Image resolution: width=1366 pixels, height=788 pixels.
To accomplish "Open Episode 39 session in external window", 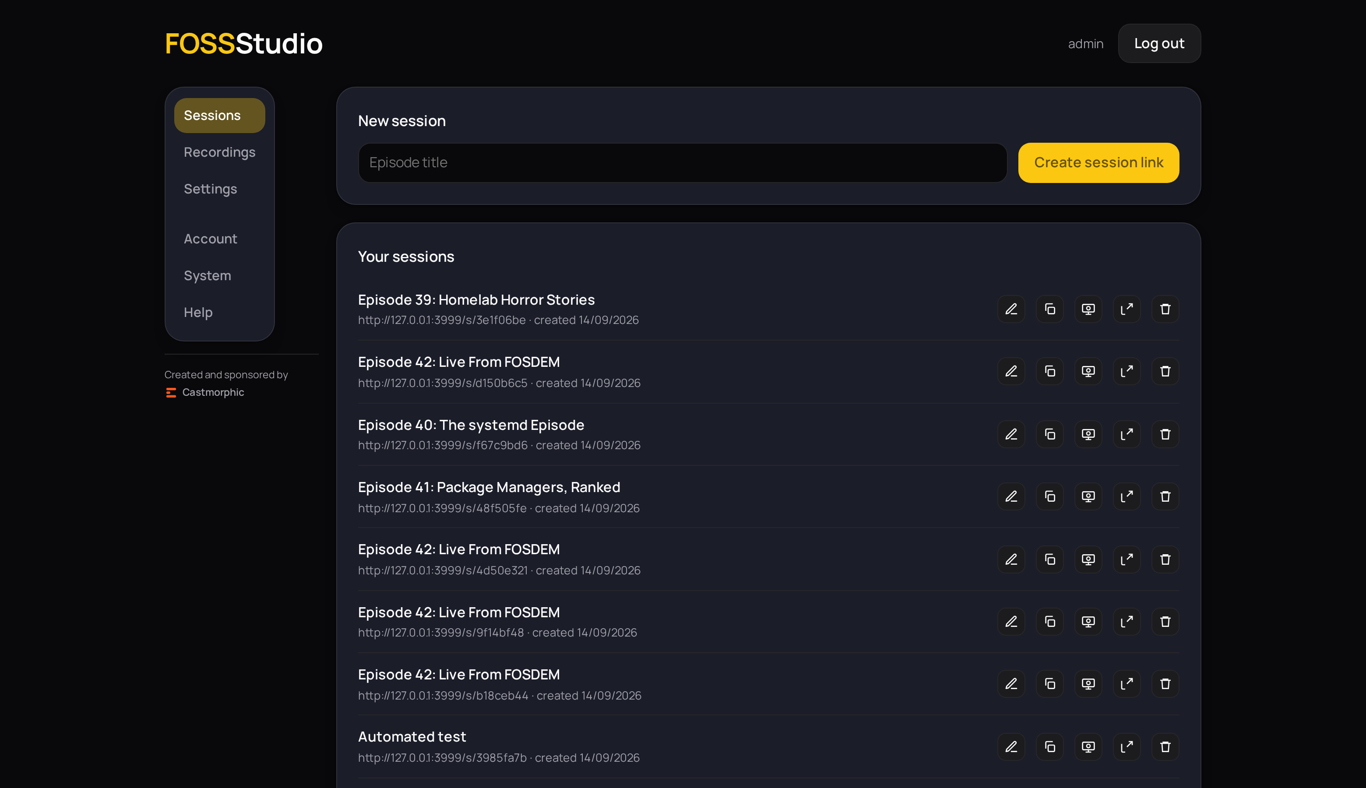I will [1126, 309].
